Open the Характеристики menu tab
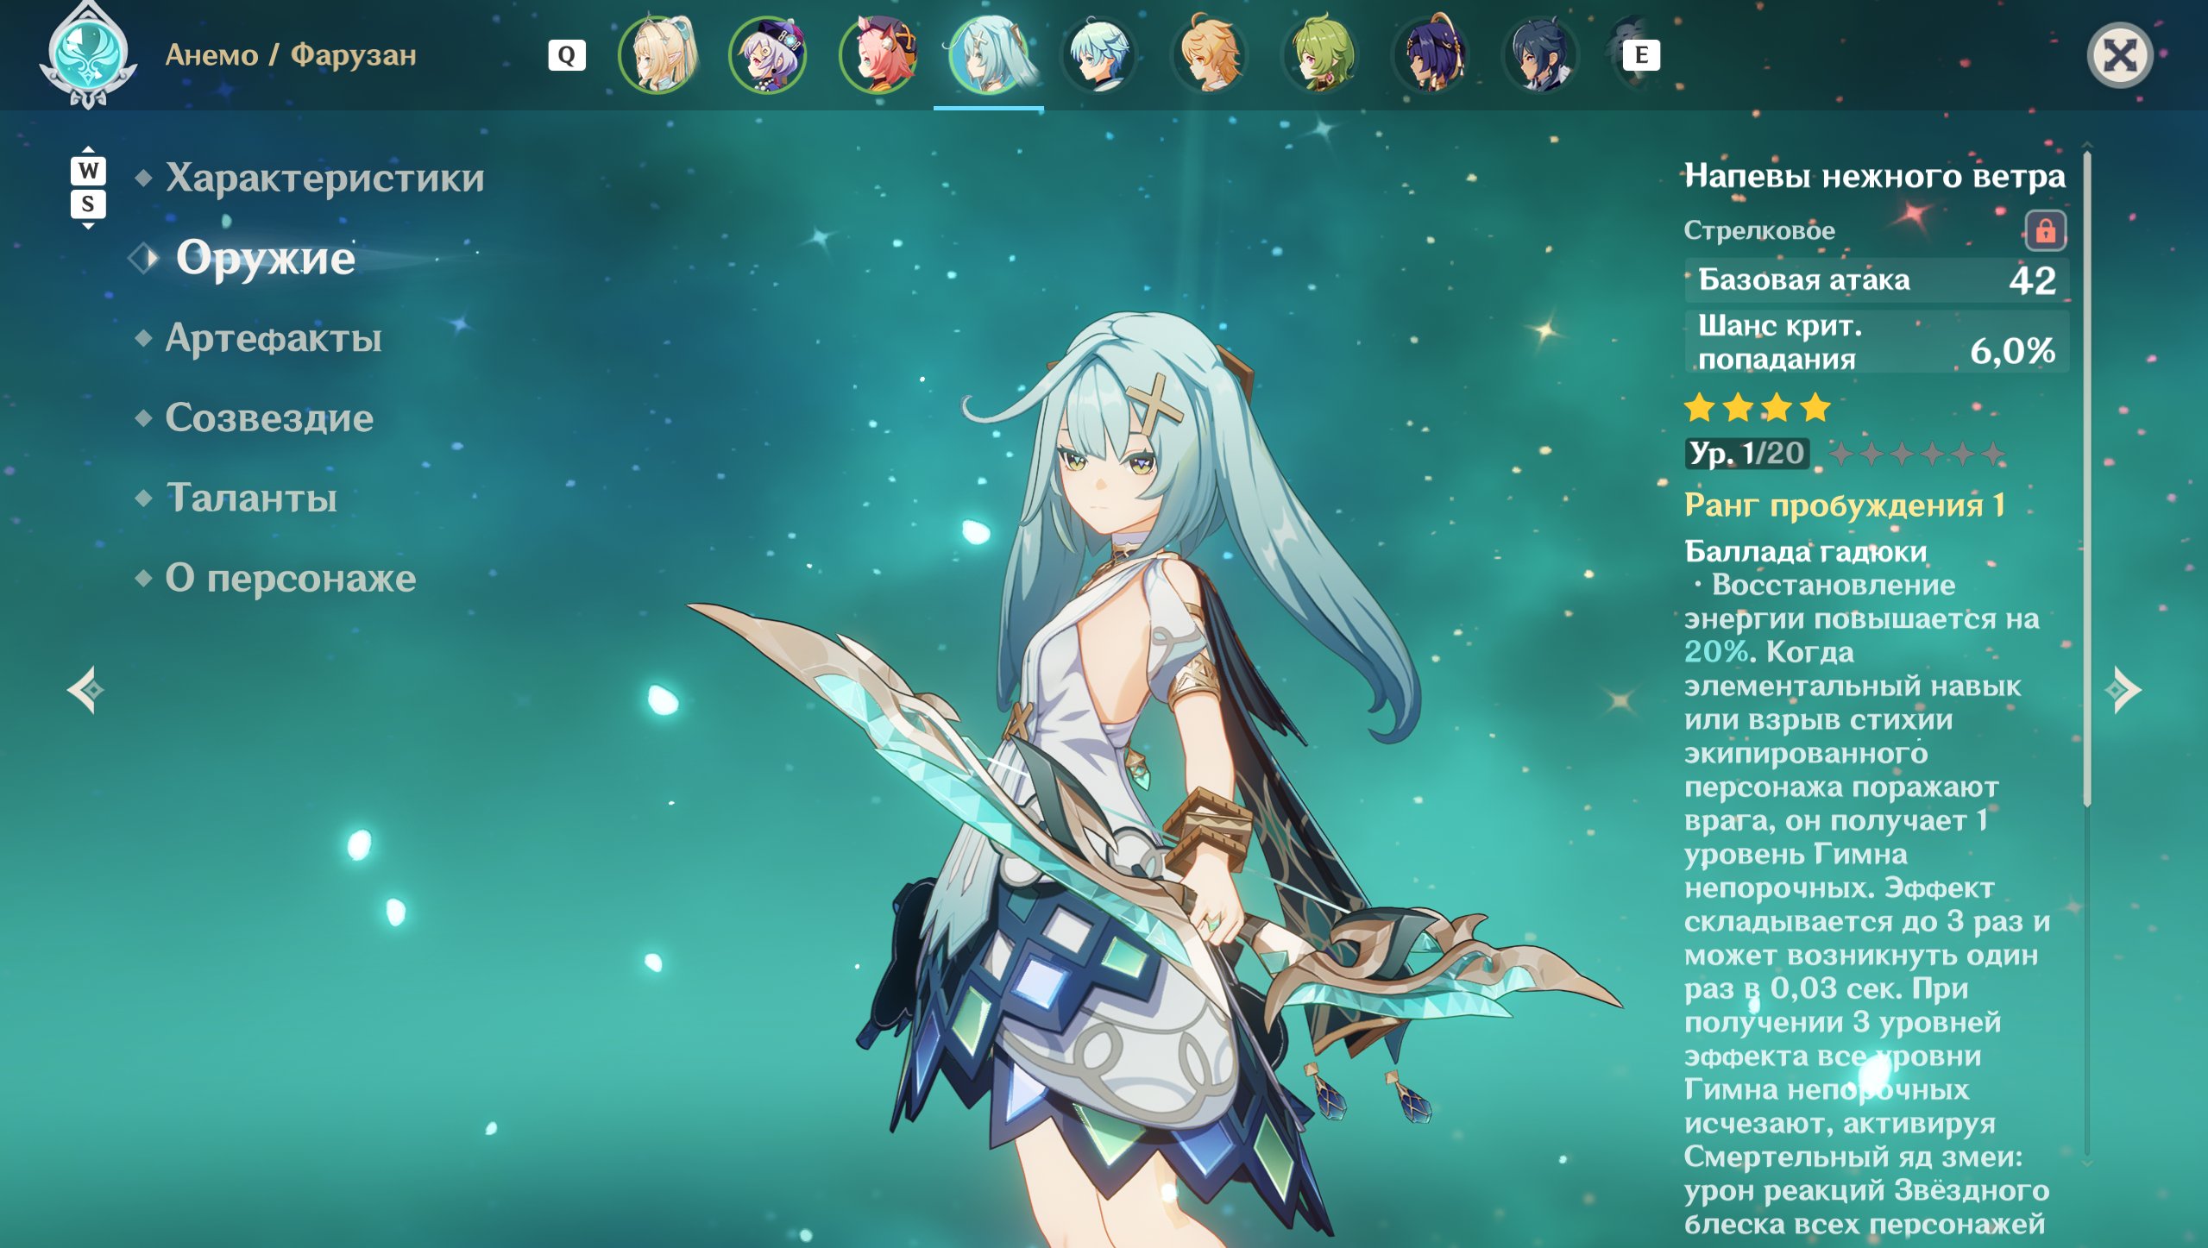Screen dimensions: 2208x1248 [x=324, y=178]
